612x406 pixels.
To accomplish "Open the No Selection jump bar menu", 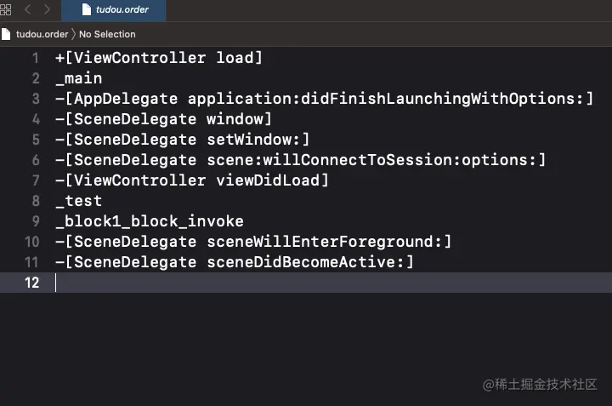I will click(107, 34).
